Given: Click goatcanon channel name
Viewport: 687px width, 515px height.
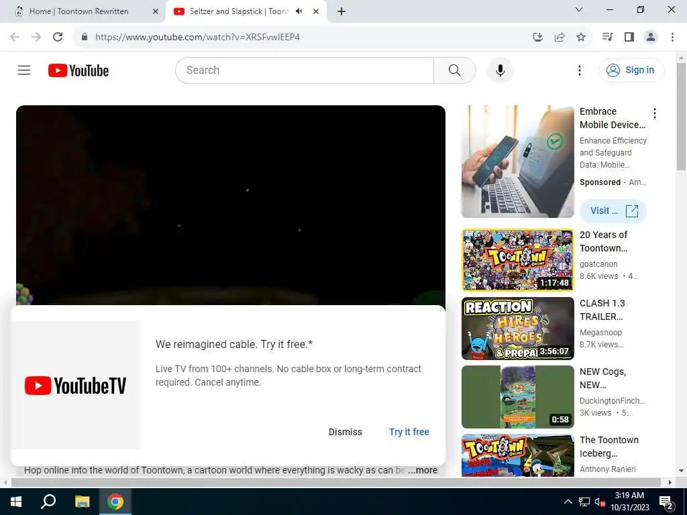Looking at the screenshot, I should point(598,264).
